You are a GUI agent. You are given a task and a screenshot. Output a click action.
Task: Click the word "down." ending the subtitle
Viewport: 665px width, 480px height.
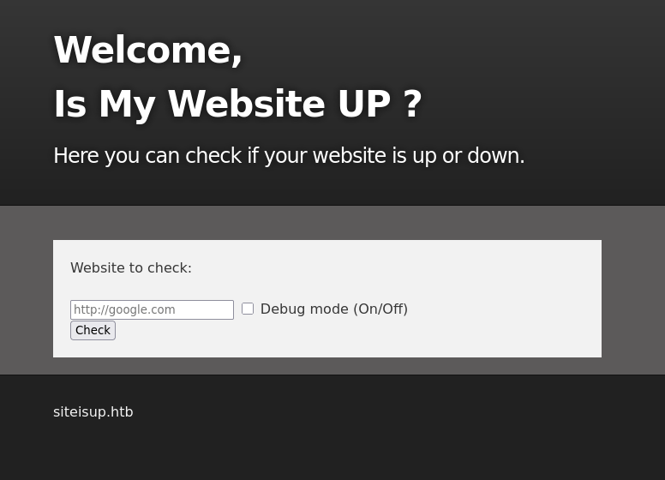495,156
